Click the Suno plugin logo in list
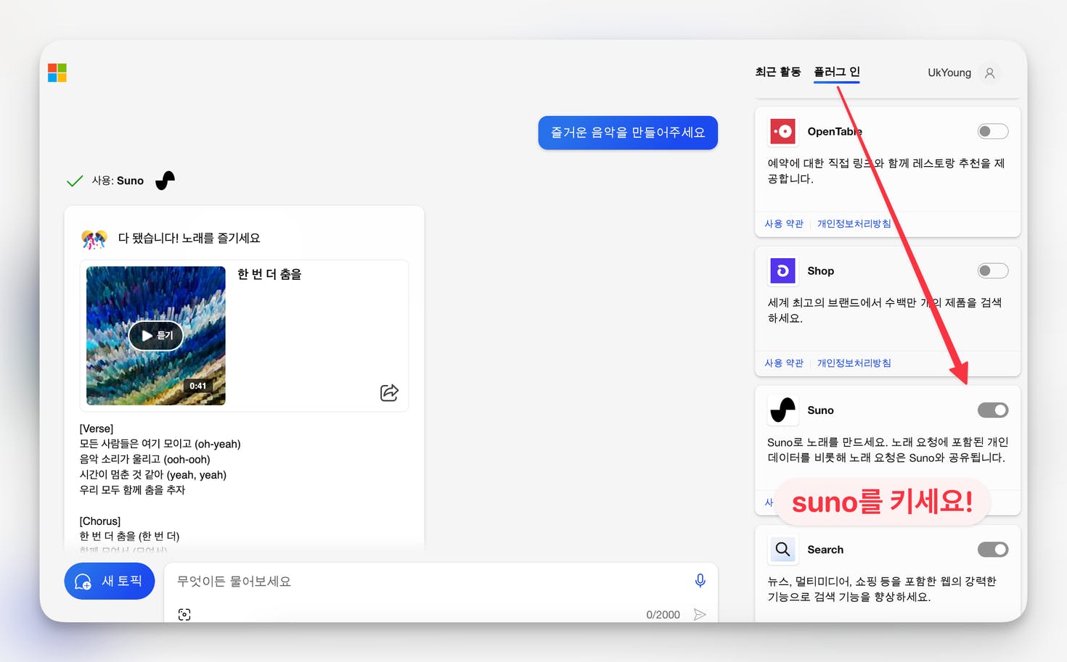 coord(782,410)
